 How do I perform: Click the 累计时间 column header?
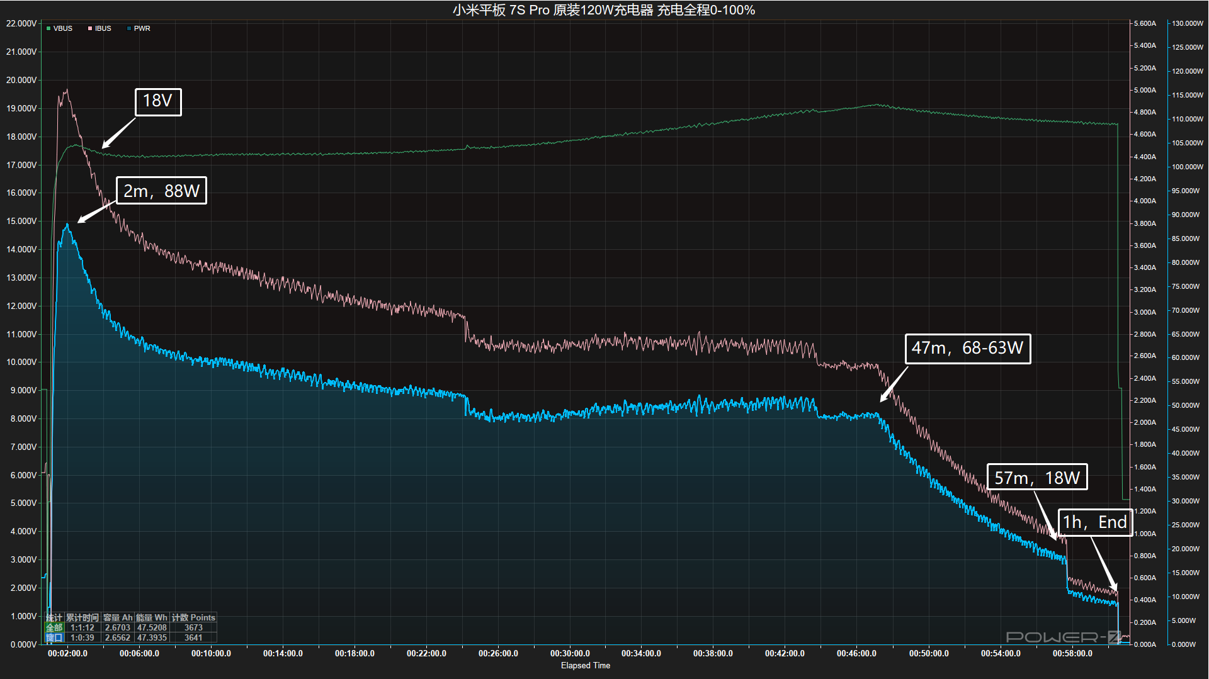pyautogui.click(x=82, y=617)
